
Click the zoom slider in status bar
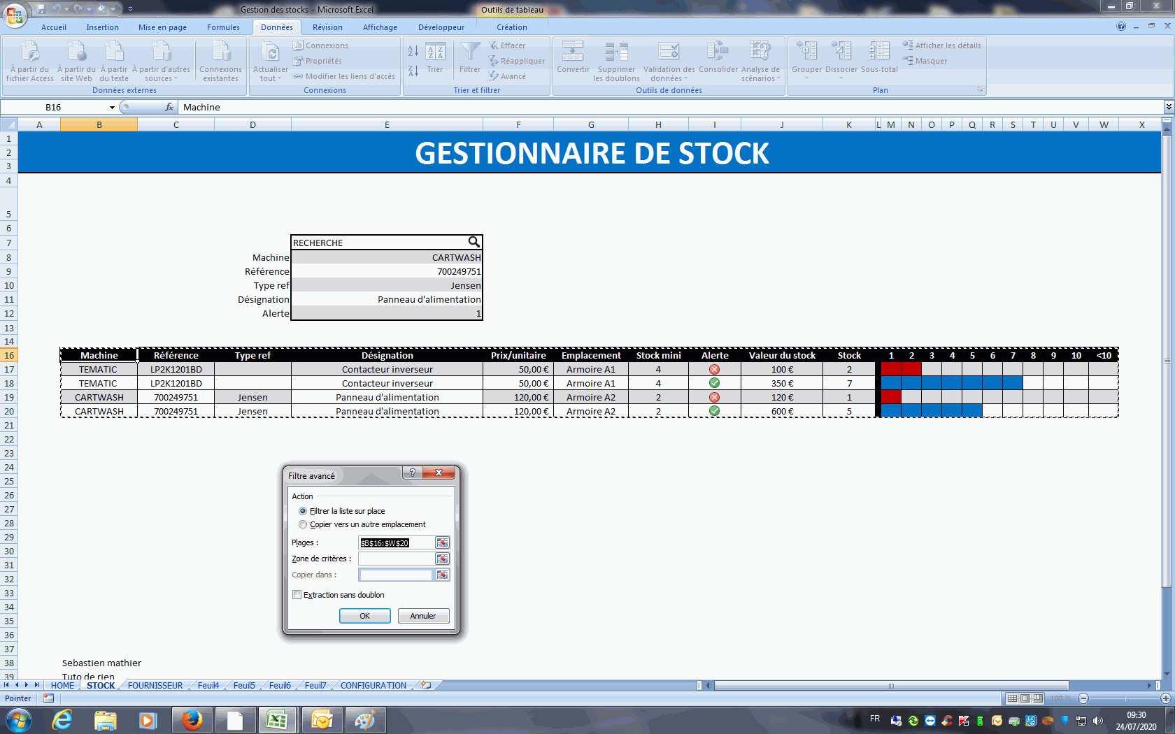point(1125,698)
